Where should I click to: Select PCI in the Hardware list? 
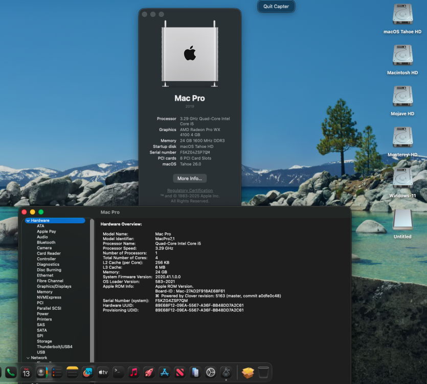pos(40,303)
